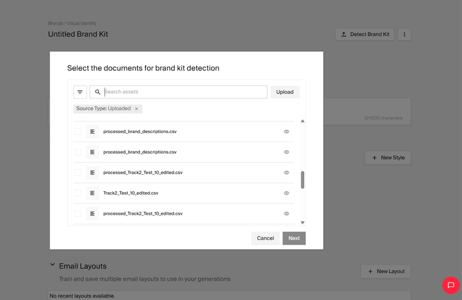Click the asset list scrollbar thumb
The image size is (462, 300).
pyautogui.click(x=302, y=180)
